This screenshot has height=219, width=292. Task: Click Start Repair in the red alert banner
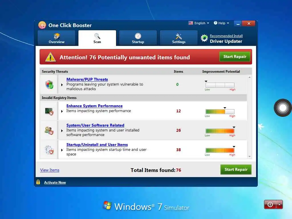click(x=235, y=57)
